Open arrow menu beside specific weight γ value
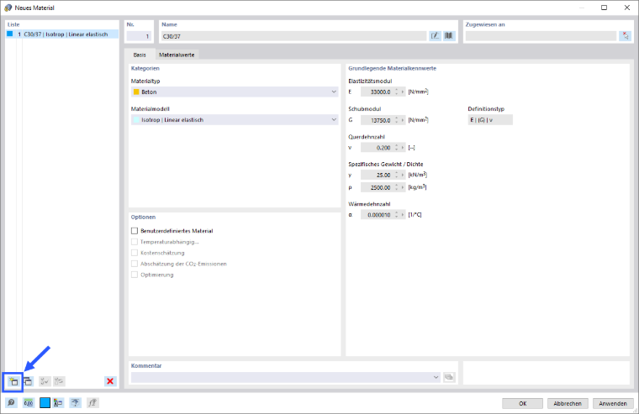This screenshot has height=414, width=639. (403, 175)
